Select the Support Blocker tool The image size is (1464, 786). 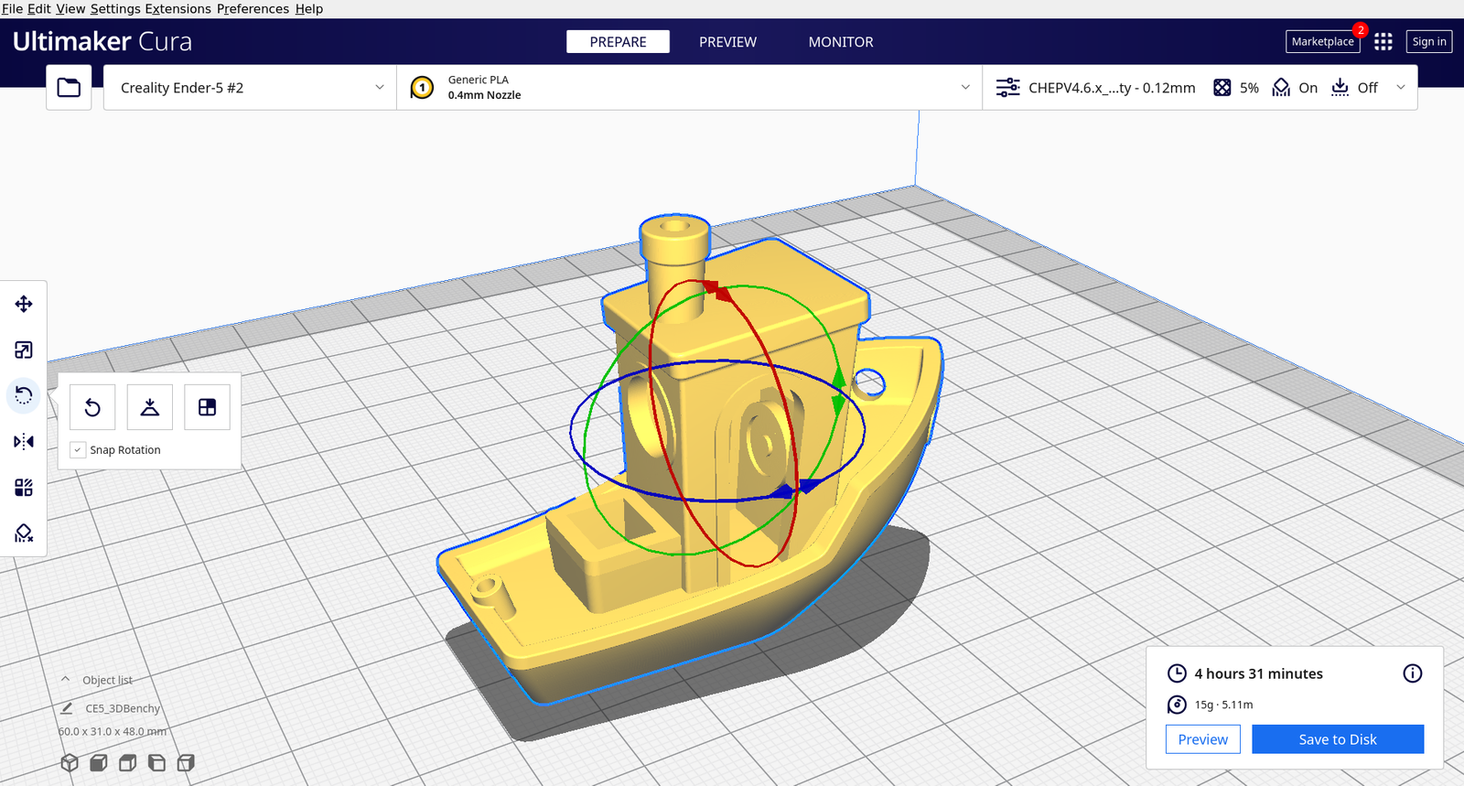tap(24, 533)
